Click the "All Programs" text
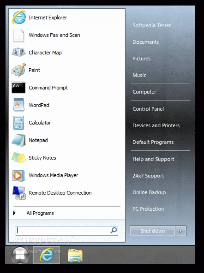This screenshot has width=204, height=273. point(40,213)
